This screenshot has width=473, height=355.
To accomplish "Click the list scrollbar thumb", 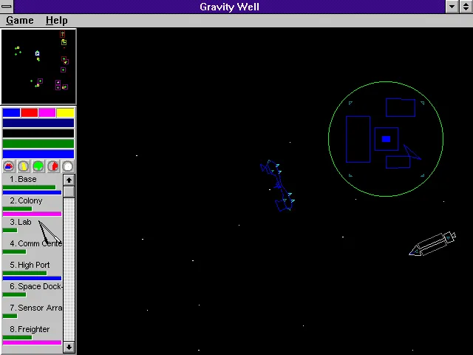I will tap(69, 192).
